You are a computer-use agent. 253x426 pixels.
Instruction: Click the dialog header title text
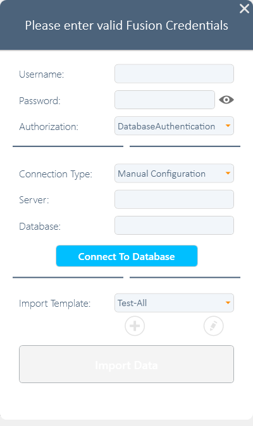126,25
